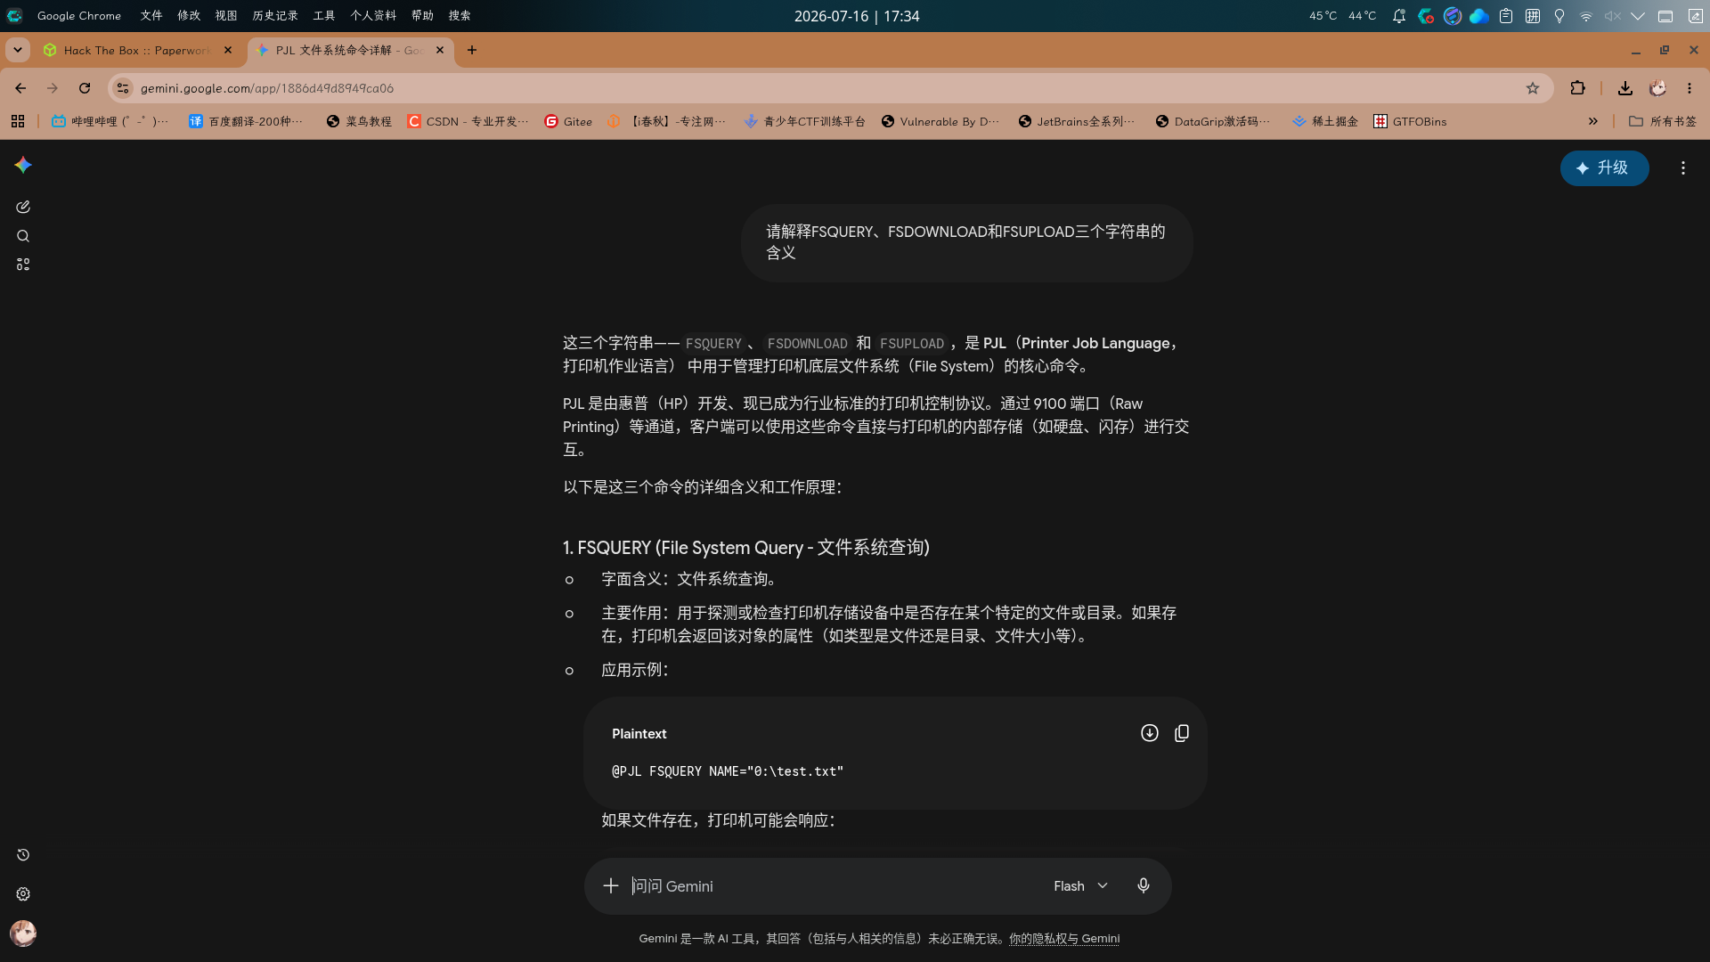Copy the Plaintext code block

1182,733
